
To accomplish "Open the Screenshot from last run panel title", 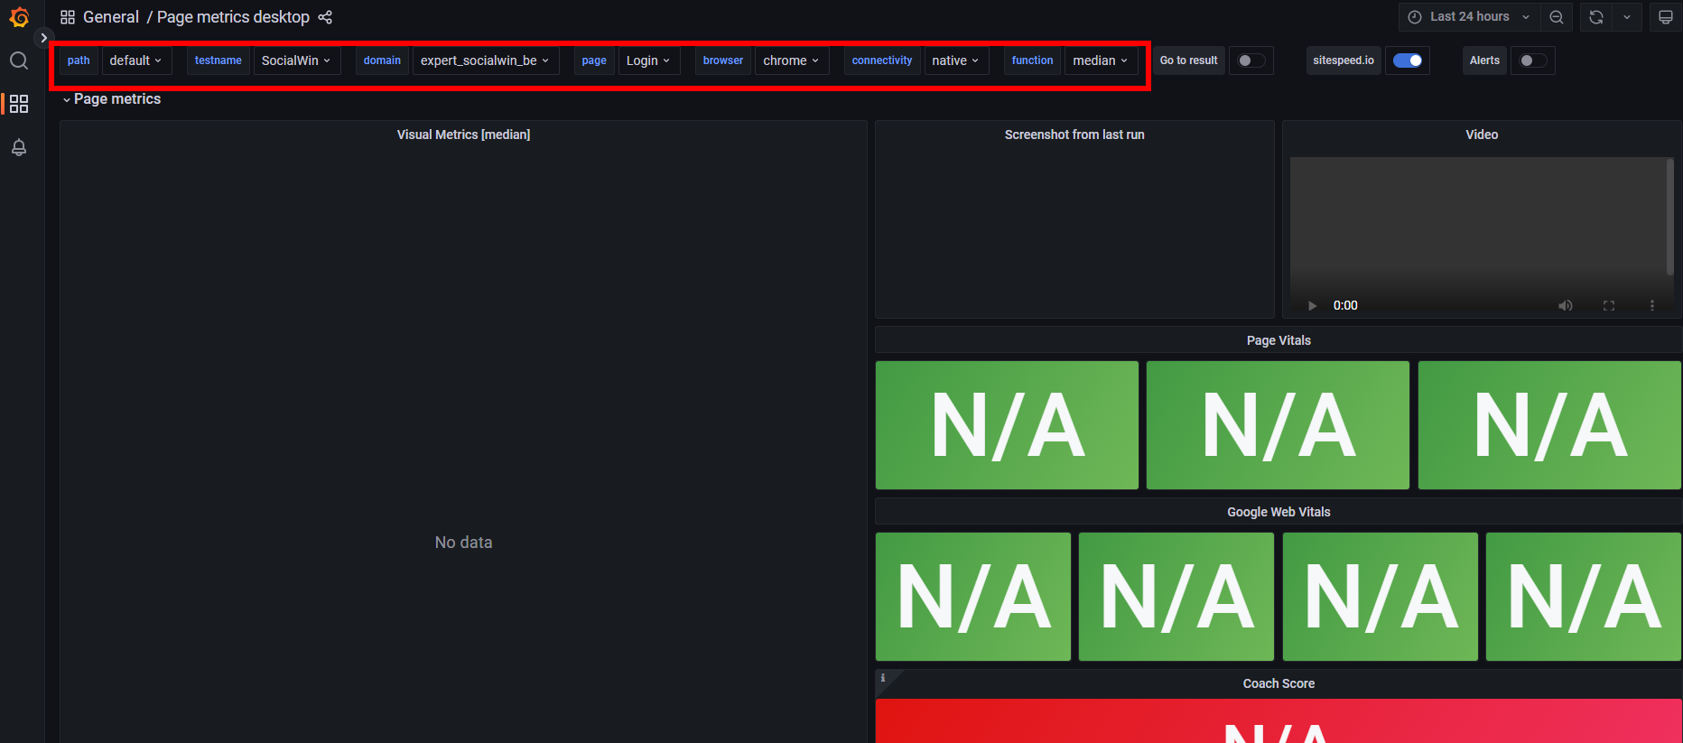I will pyautogui.click(x=1074, y=135).
